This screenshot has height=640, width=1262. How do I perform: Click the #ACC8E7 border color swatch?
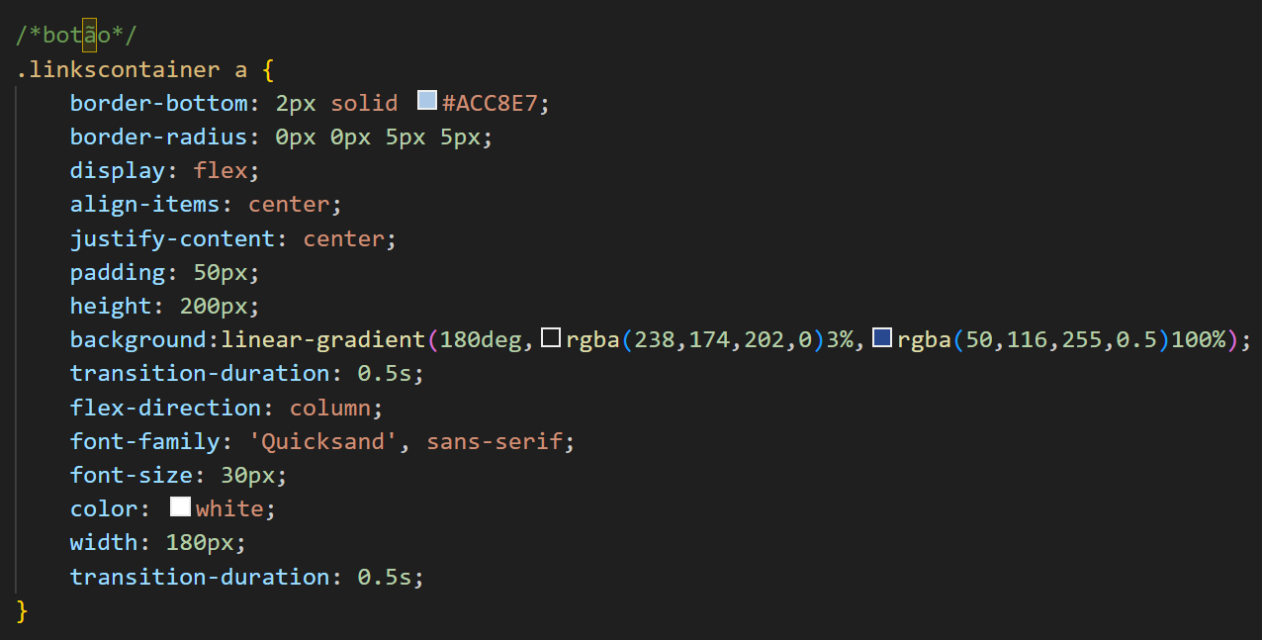(x=427, y=101)
